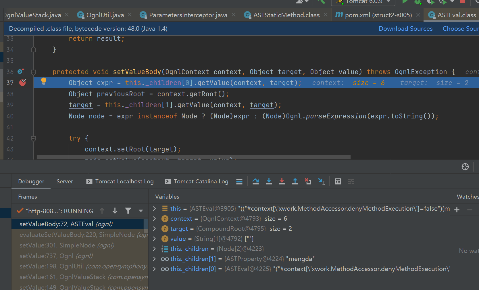
Task: Click the frames list vertical scrollbar
Action: coord(146,226)
